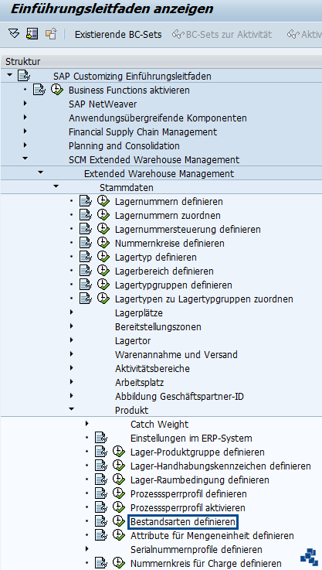Execute Lagertypgruppen definieren activity icon
The image size is (322, 570).
pos(103,284)
